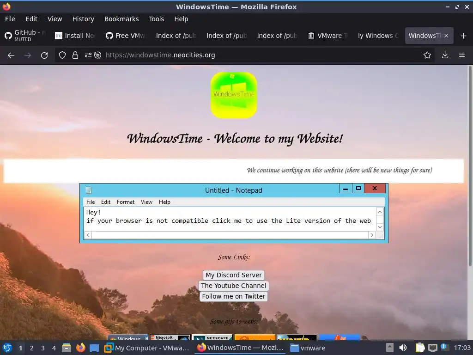Open the Notepad Format menu
Image resolution: width=473 pixels, height=355 pixels.
tap(126, 202)
